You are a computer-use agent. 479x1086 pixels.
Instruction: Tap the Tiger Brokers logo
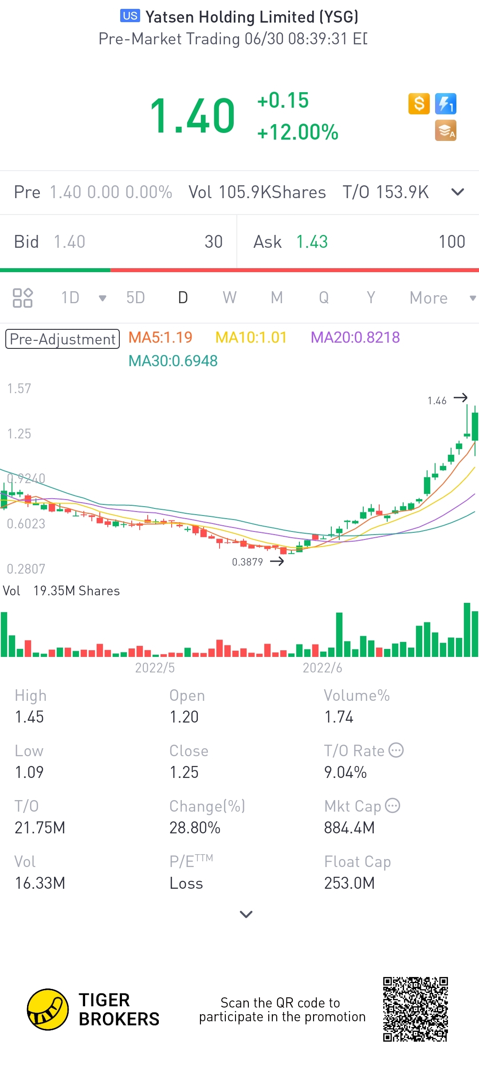tap(93, 1009)
